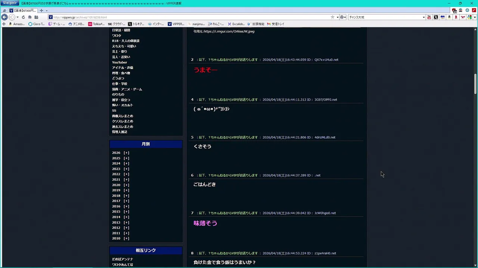478x268 pixels.
Task: Click the red pen icon in the top right
Action: click(474, 10)
